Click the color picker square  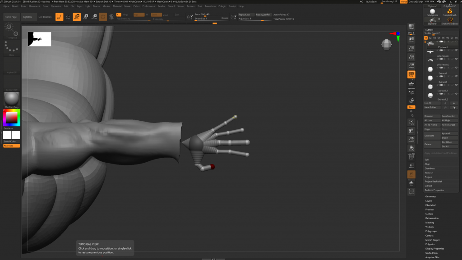[x=11, y=118]
